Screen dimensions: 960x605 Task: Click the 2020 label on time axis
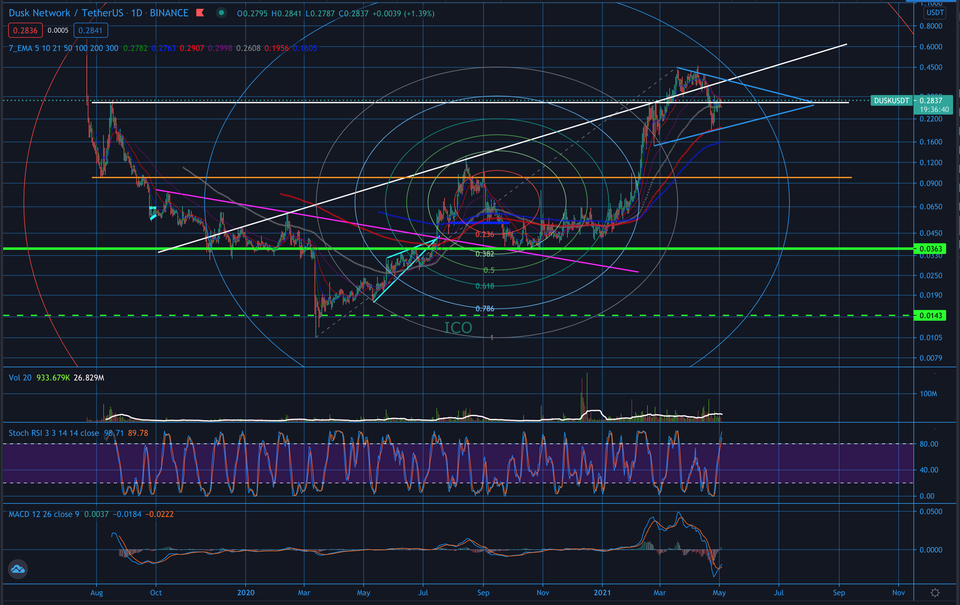tap(246, 593)
